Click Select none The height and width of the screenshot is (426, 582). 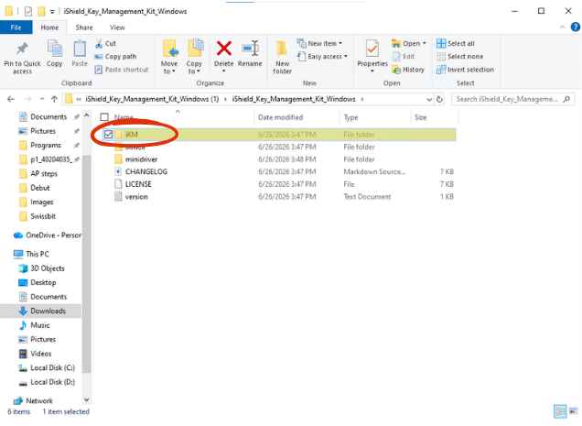[x=460, y=57]
